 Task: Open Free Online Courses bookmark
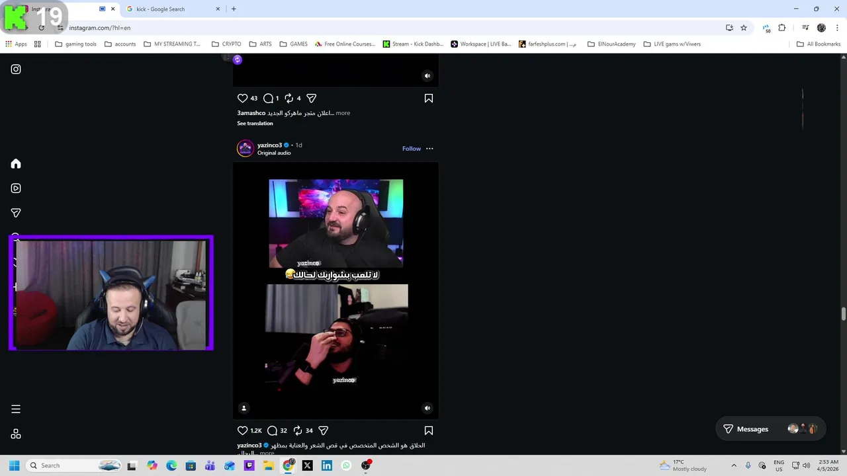(x=345, y=44)
